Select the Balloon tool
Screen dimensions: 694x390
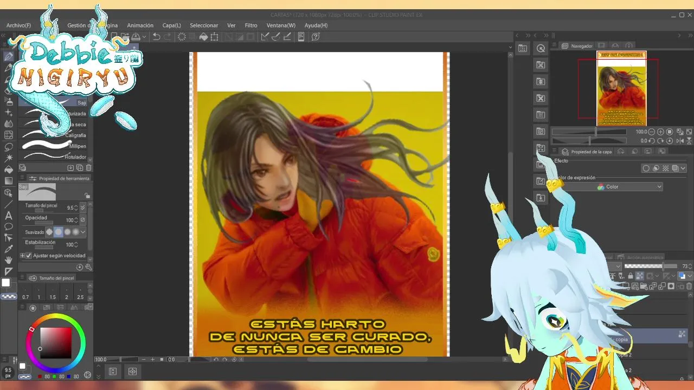pyautogui.click(x=9, y=226)
